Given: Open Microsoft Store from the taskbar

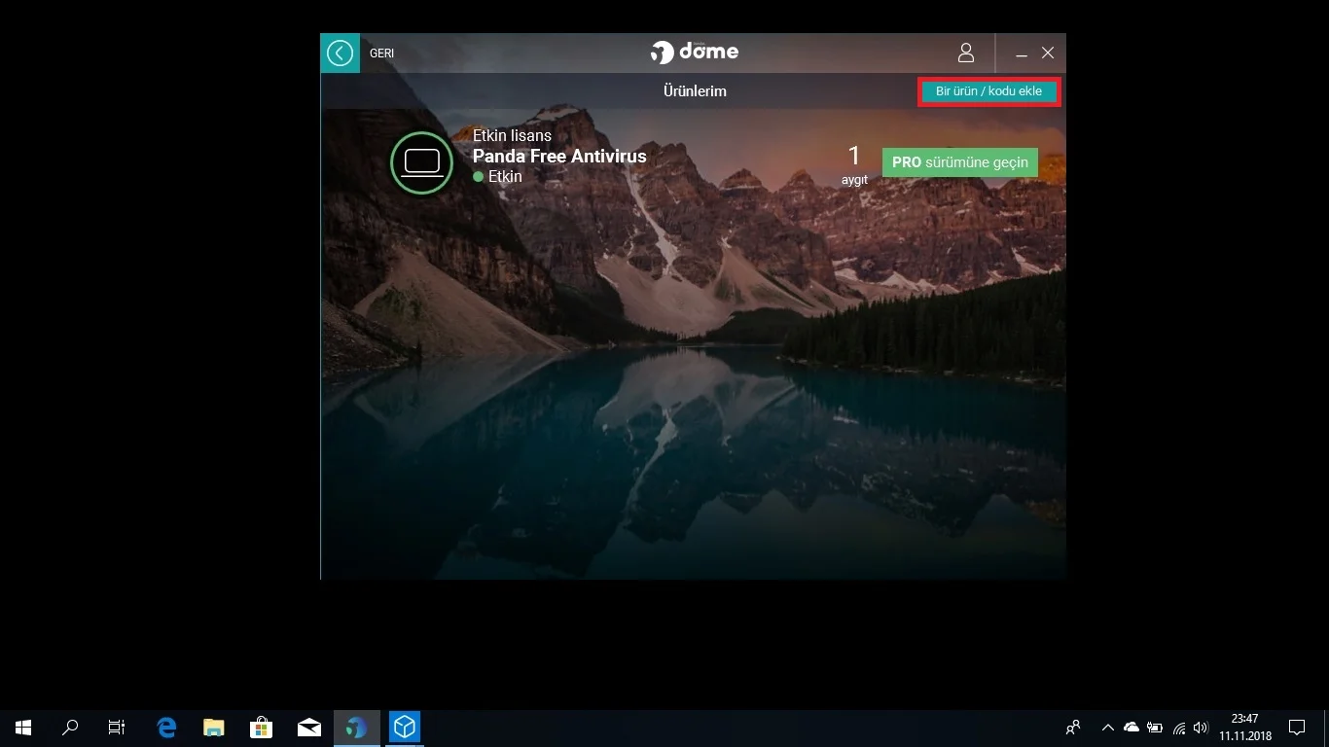Looking at the screenshot, I should (261, 728).
